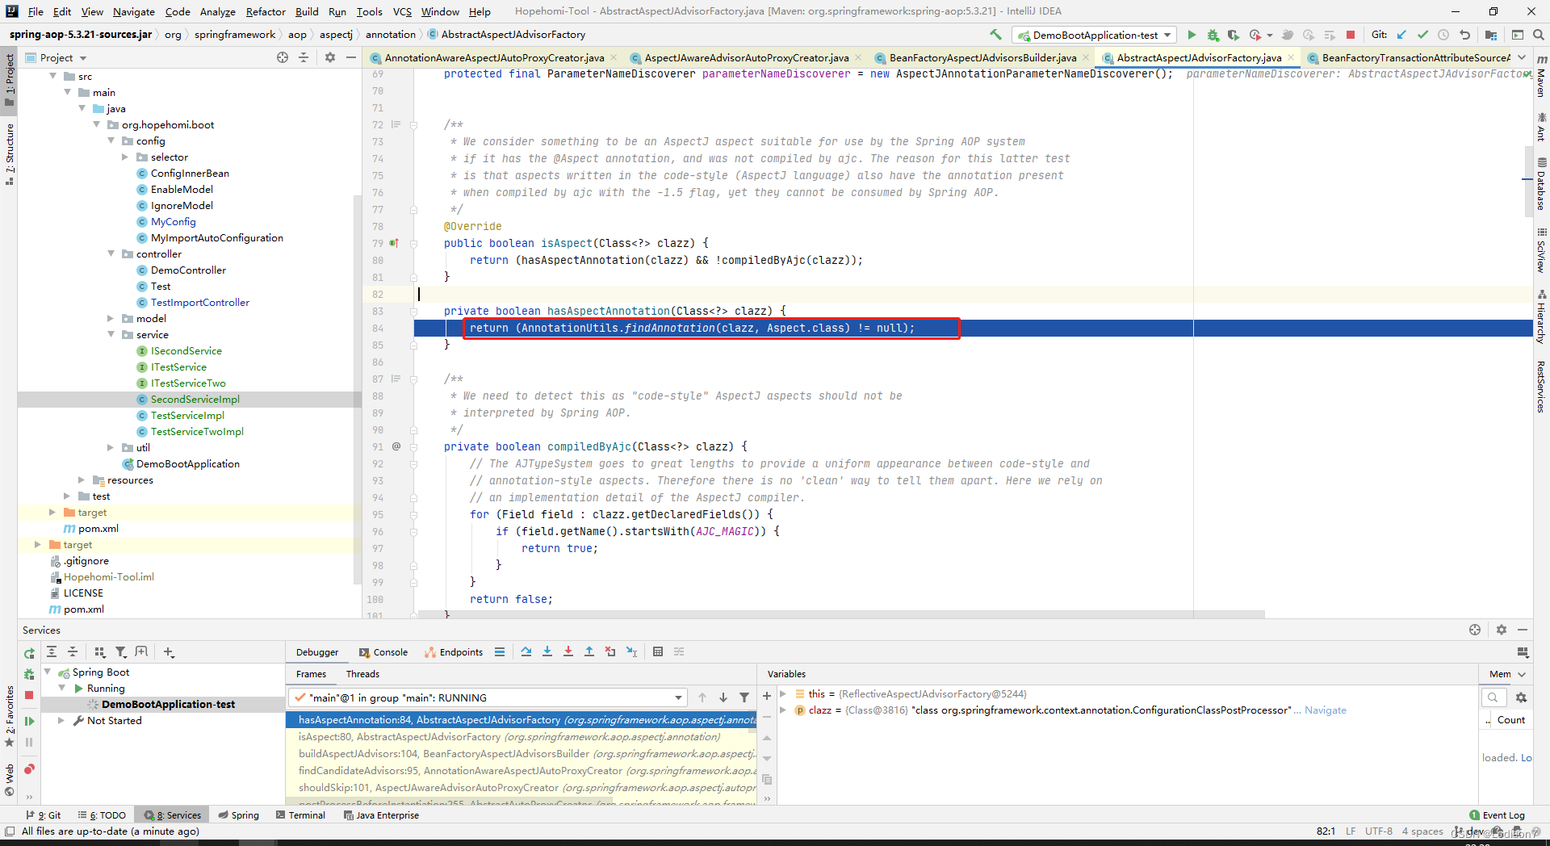Click Step Over in debugger toolbar

point(526,651)
